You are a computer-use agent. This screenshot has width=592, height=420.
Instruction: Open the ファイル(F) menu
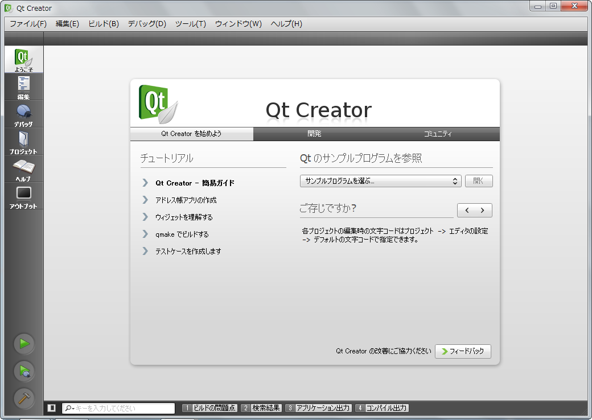click(28, 24)
